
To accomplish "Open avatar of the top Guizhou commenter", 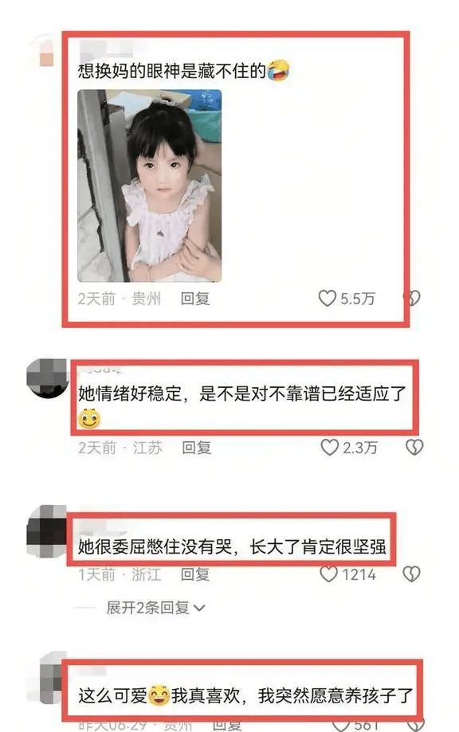I will [45, 51].
